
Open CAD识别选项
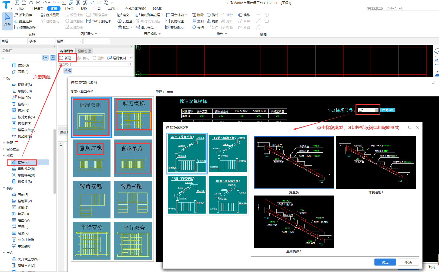pos(99,21)
